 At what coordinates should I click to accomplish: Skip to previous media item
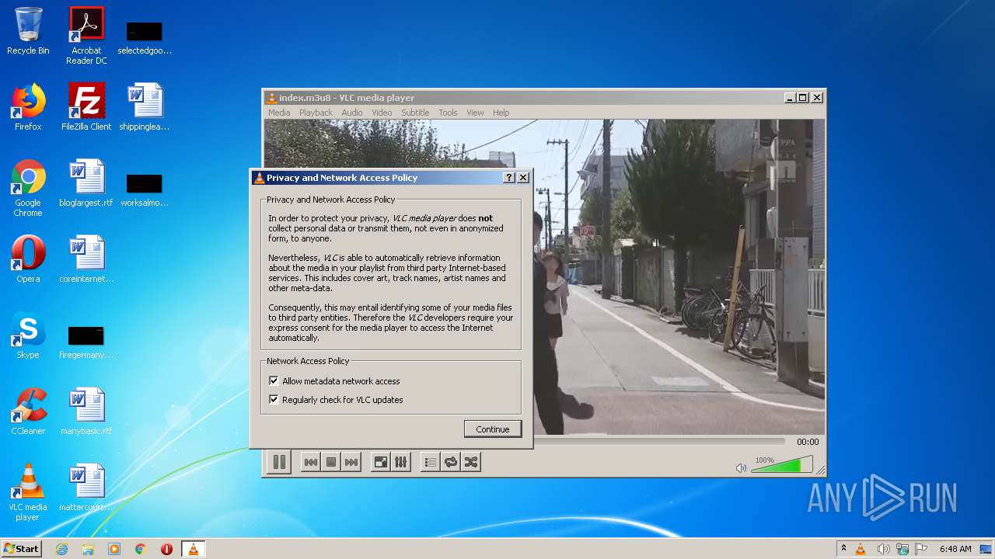pos(310,462)
